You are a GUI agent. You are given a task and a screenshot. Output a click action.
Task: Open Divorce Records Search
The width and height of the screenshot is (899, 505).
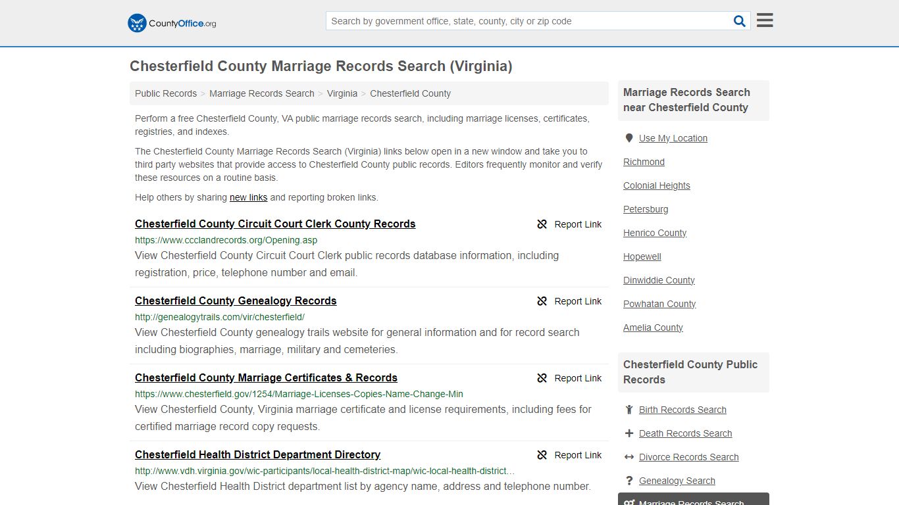point(688,457)
